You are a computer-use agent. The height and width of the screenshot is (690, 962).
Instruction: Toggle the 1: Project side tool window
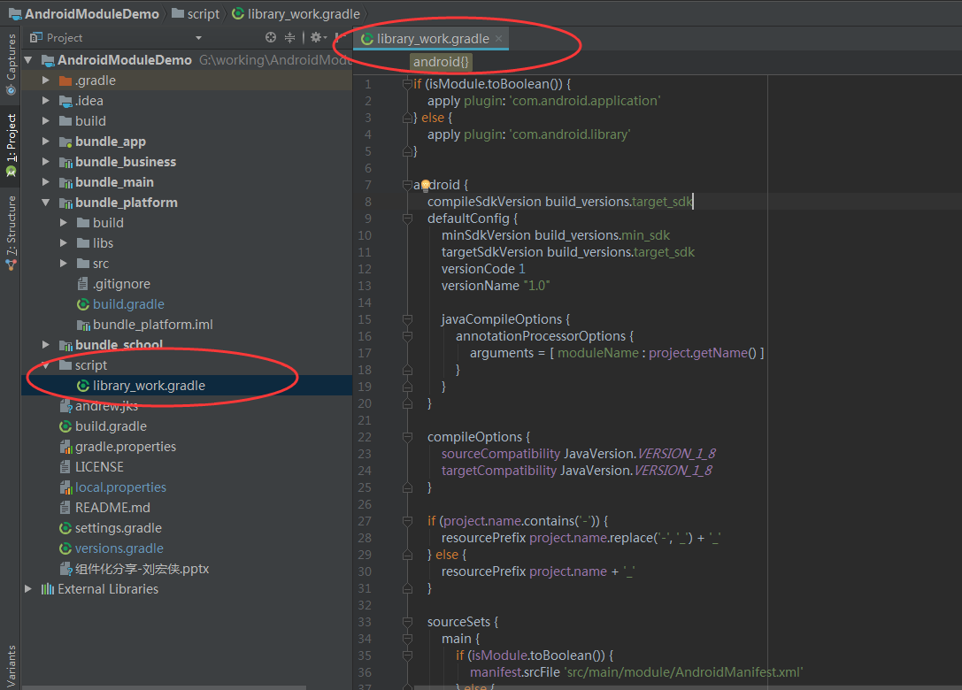click(11, 145)
